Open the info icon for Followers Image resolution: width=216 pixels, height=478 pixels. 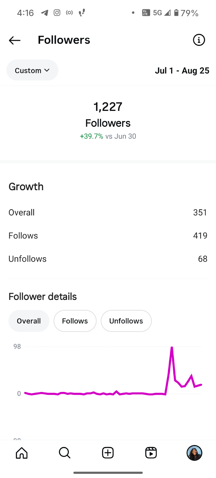coord(199,40)
